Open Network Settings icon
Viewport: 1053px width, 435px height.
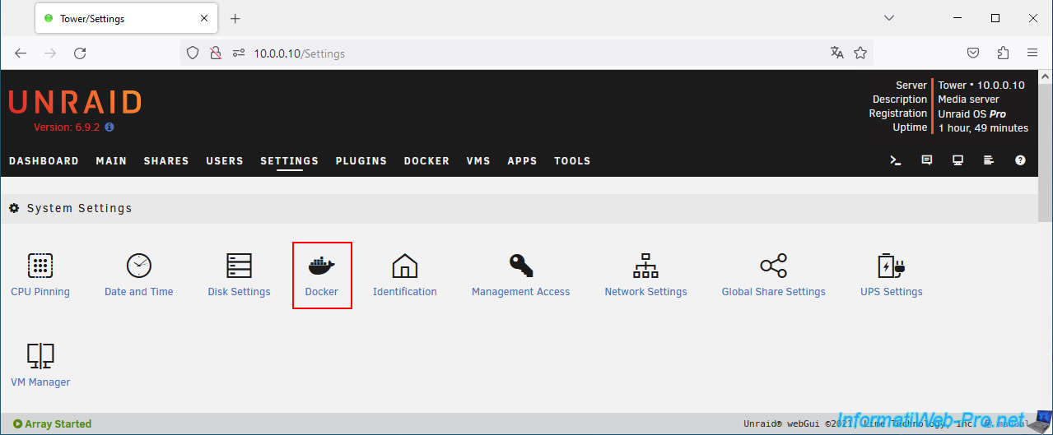[645, 266]
